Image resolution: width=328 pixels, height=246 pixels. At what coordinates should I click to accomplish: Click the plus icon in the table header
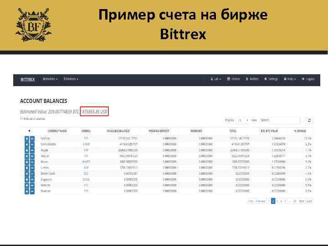pyautogui.click(x=29, y=131)
